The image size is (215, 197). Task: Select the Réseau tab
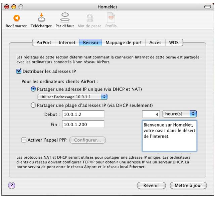point(90,43)
